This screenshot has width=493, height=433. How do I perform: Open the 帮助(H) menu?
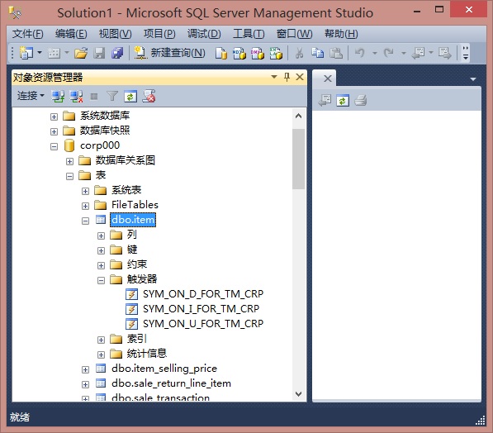(x=341, y=34)
